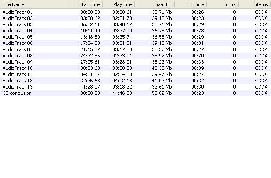
Task: Highlight AudioTrack 08 row
Action: pos(18,56)
